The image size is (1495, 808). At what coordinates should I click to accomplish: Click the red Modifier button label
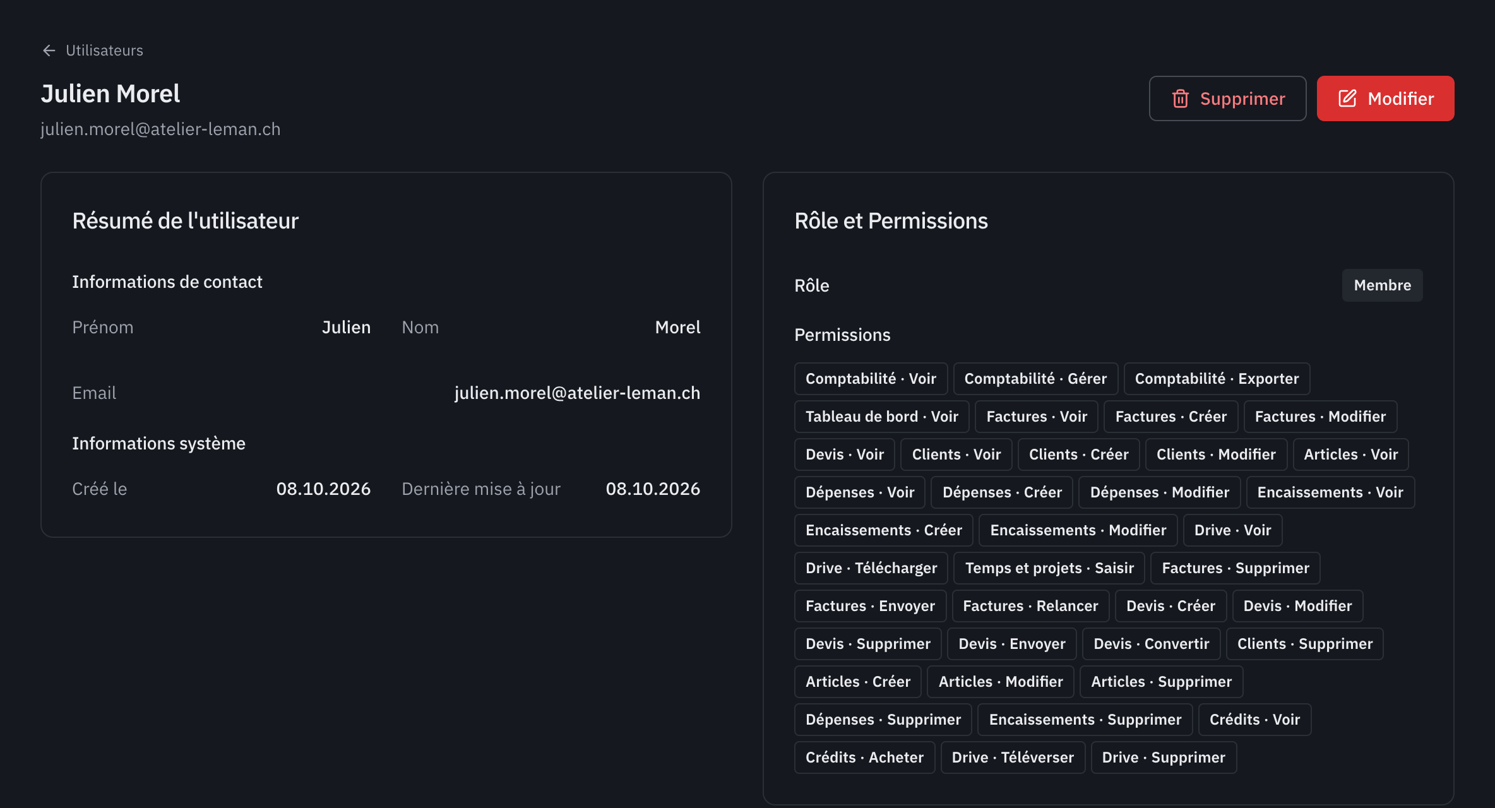pyautogui.click(x=1400, y=98)
